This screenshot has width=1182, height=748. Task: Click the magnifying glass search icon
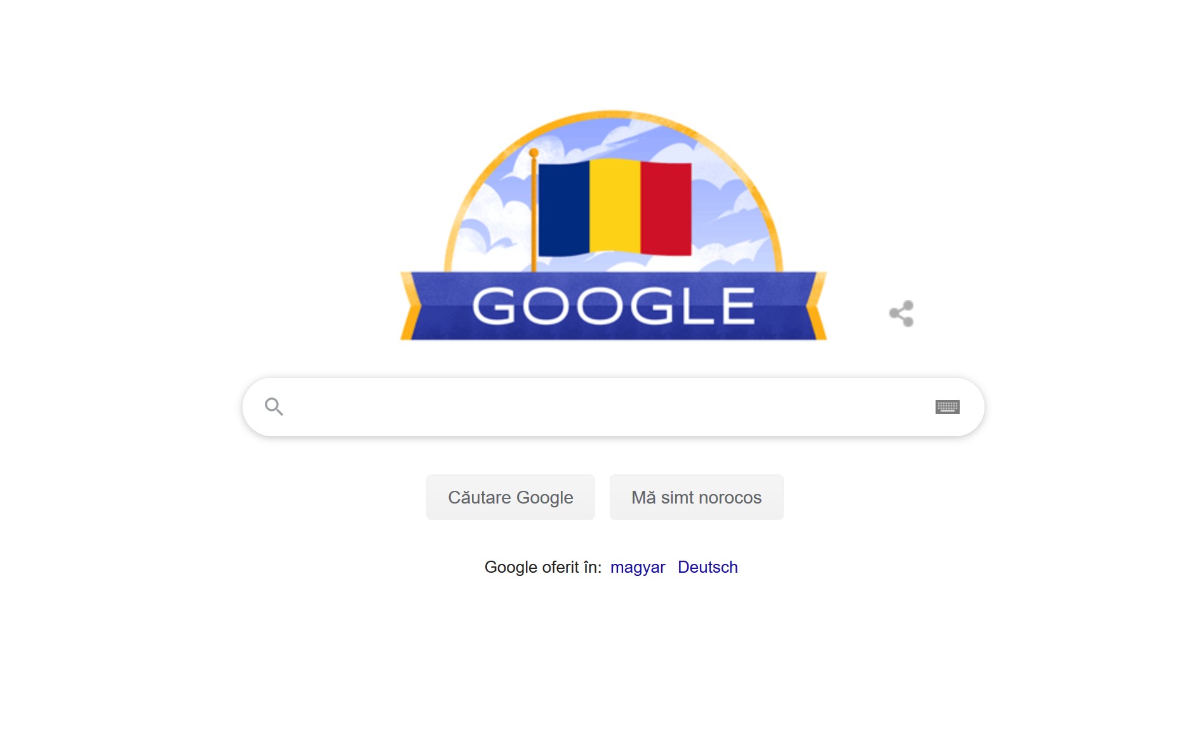pos(274,406)
